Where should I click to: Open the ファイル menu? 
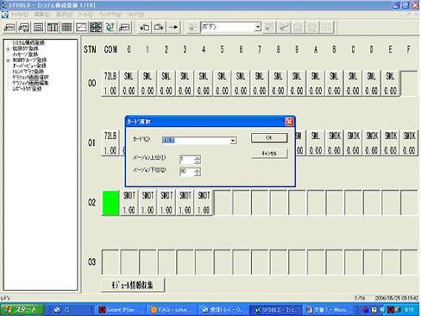pos(19,15)
